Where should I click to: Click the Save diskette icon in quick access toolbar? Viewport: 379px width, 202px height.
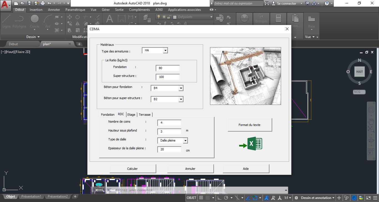pos(29,3)
